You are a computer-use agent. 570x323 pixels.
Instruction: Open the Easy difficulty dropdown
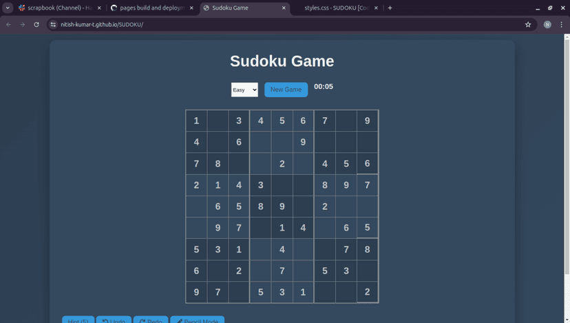244,90
